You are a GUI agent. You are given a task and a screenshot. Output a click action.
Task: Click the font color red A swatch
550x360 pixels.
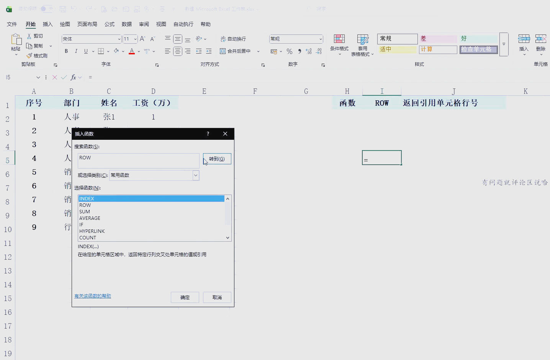coord(132,51)
